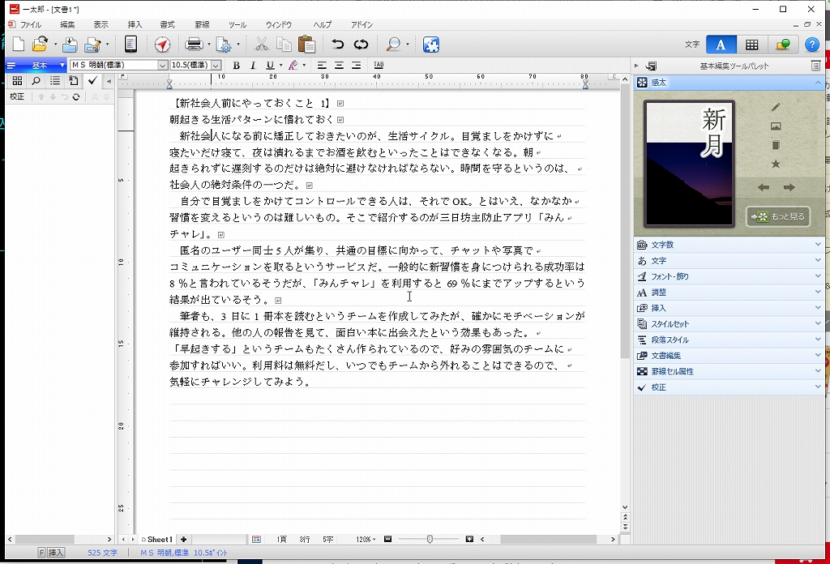Click the pencil icon in 感太 panel

point(775,107)
